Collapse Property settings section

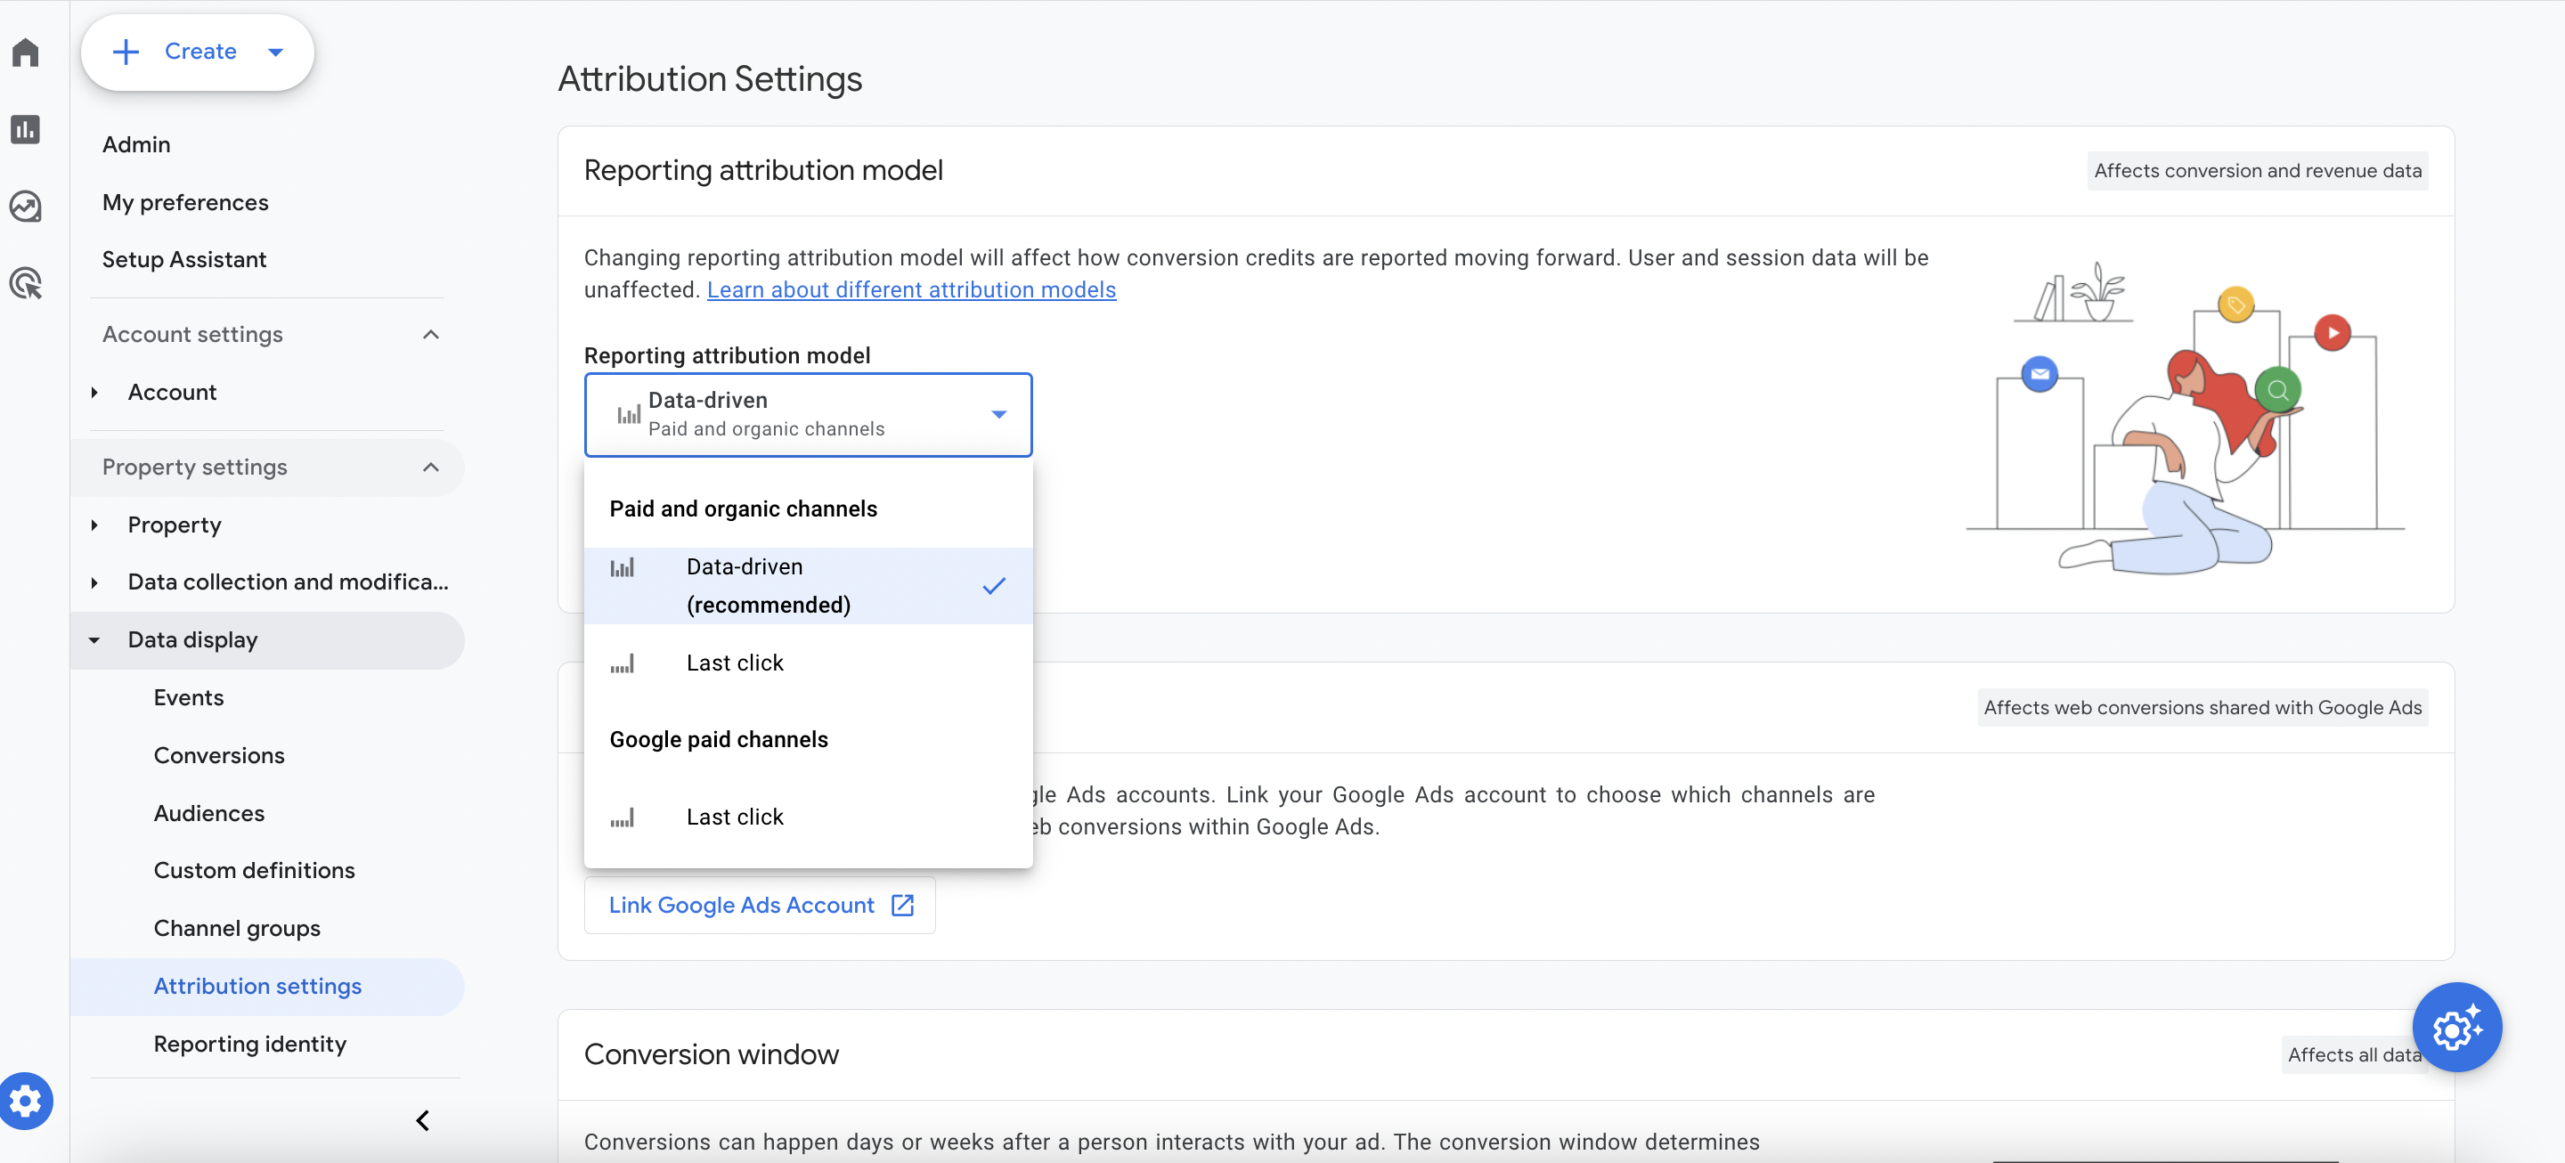pyautogui.click(x=430, y=467)
